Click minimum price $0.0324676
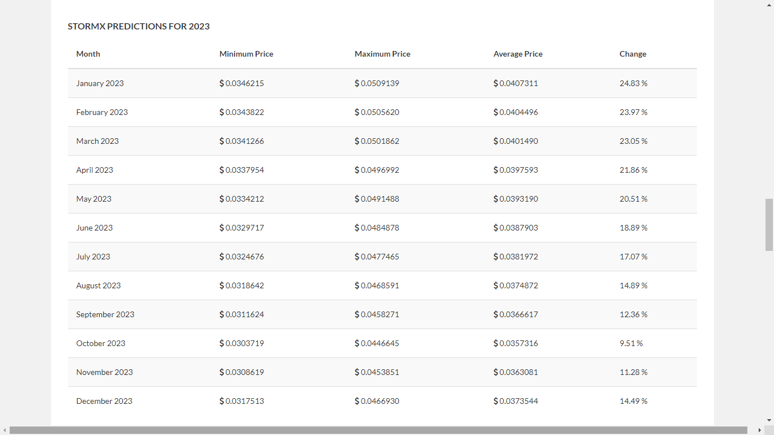 click(242, 257)
